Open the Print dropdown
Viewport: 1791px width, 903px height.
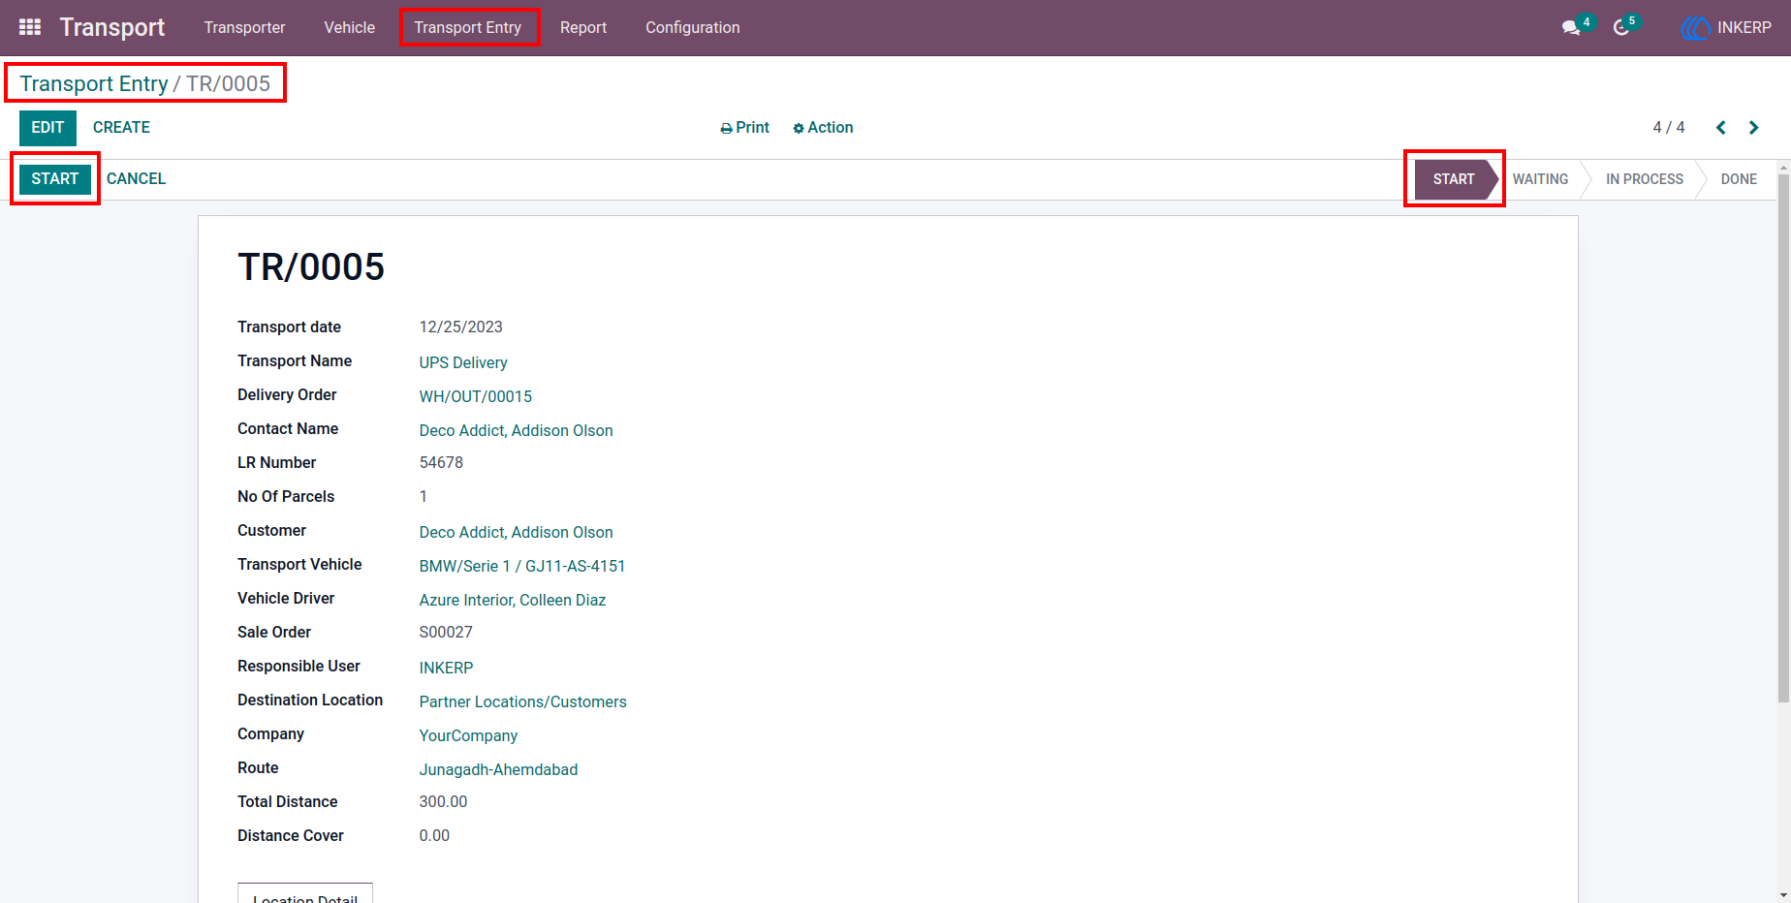(744, 128)
